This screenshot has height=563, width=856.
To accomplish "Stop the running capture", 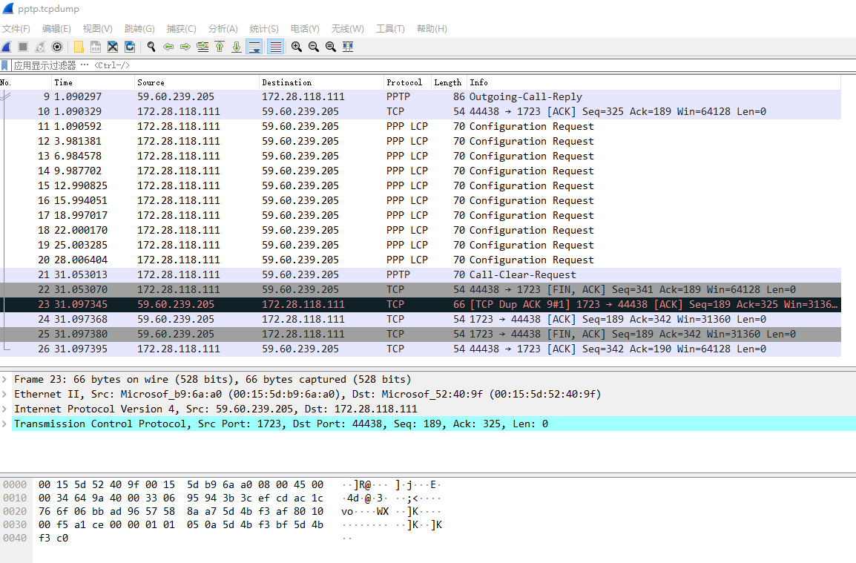I will tap(23, 46).
